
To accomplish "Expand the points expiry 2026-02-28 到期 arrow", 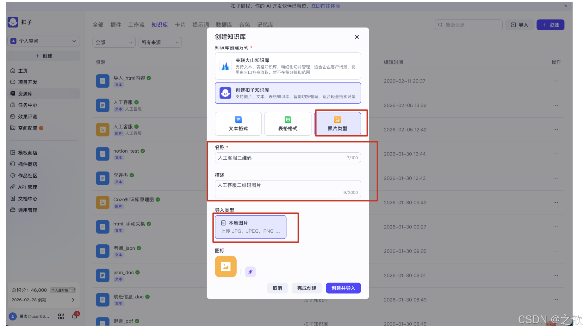I will tap(73, 300).
